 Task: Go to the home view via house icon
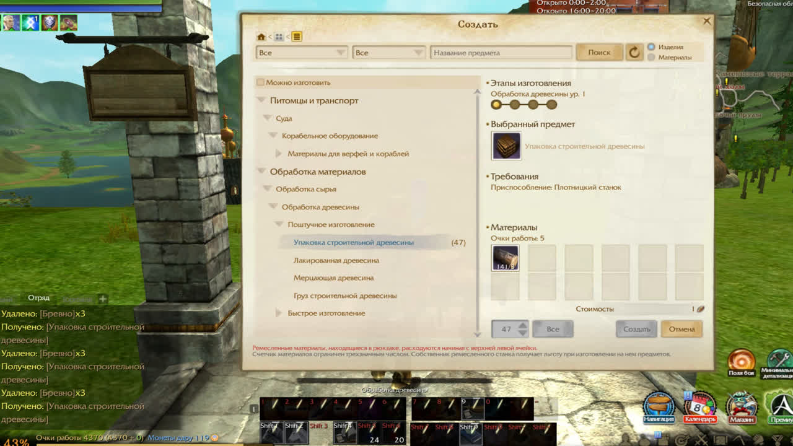click(261, 37)
